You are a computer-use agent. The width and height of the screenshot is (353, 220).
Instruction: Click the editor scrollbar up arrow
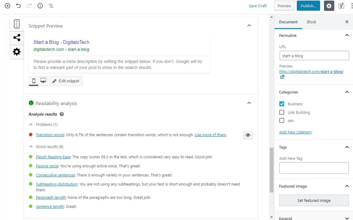[x=272, y=17]
